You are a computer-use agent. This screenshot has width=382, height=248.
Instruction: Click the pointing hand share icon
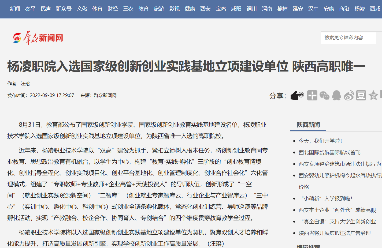click(x=297, y=95)
